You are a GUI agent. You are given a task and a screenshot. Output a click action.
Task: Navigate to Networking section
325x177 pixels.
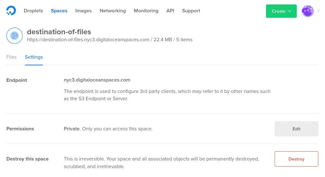[x=113, y=11]
